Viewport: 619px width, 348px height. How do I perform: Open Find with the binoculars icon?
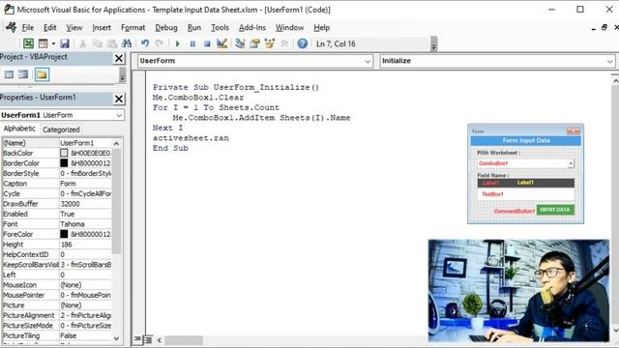tap(127, 43)
